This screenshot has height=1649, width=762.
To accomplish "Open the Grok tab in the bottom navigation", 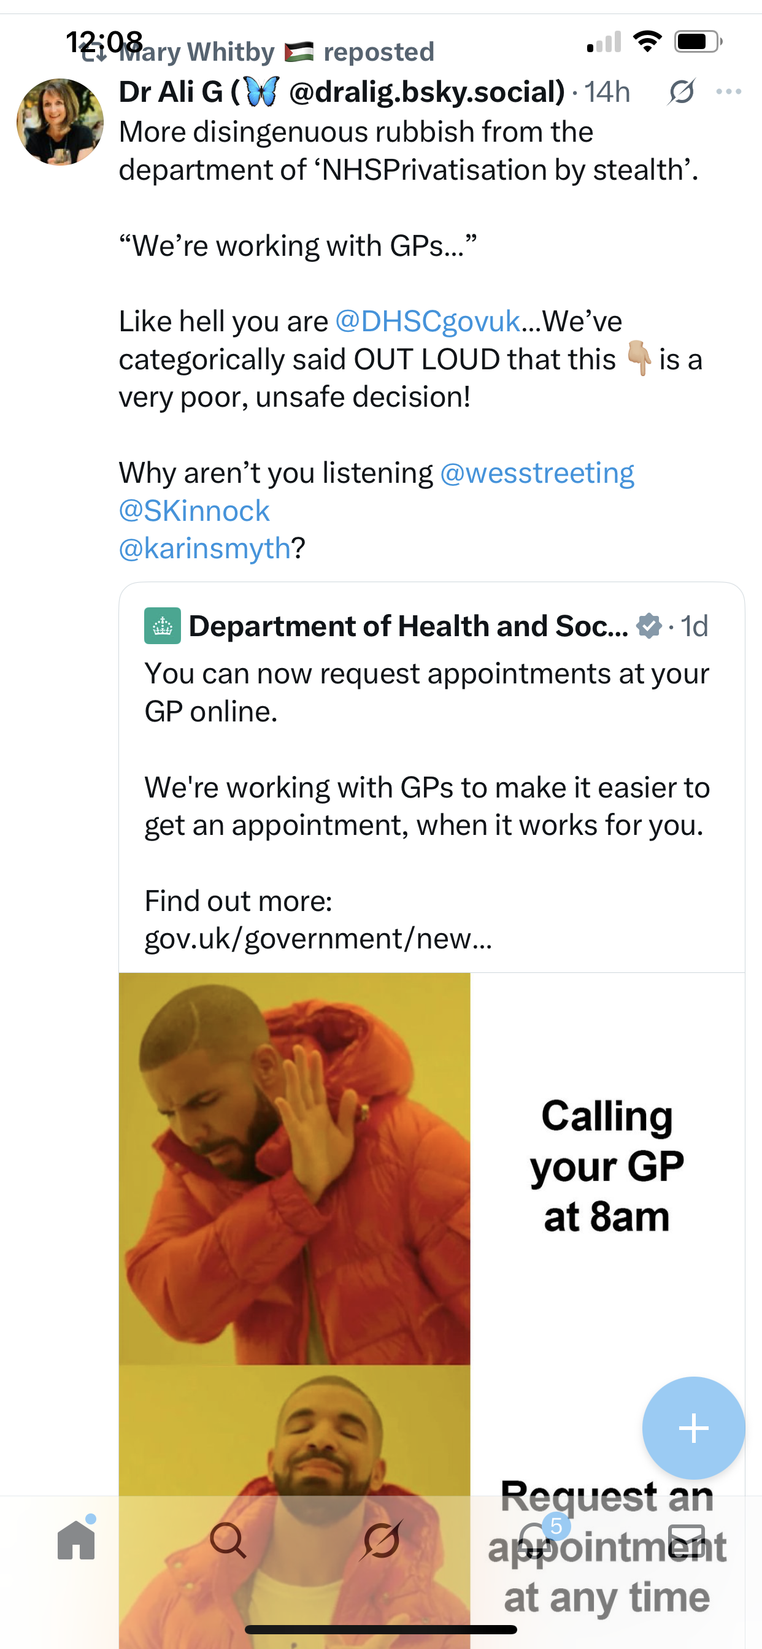I will click(x=382, y=1540).
